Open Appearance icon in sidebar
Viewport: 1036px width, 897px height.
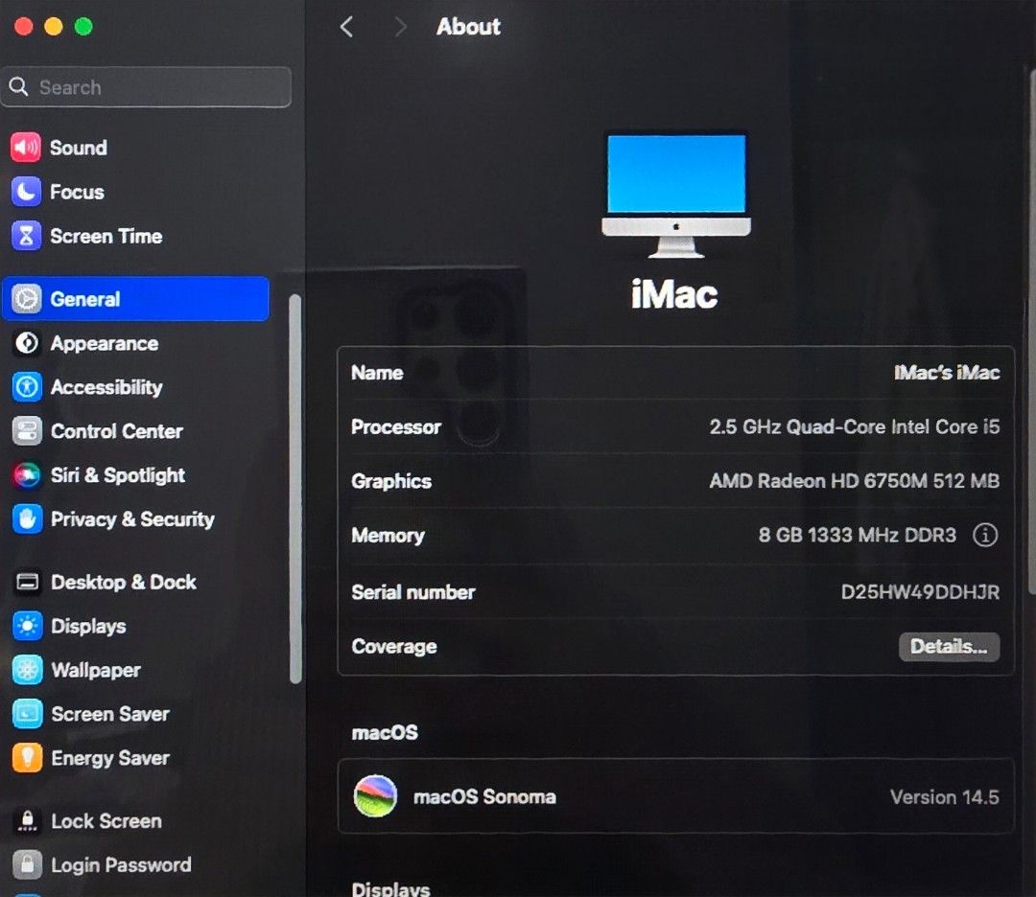tap(27, 343)
